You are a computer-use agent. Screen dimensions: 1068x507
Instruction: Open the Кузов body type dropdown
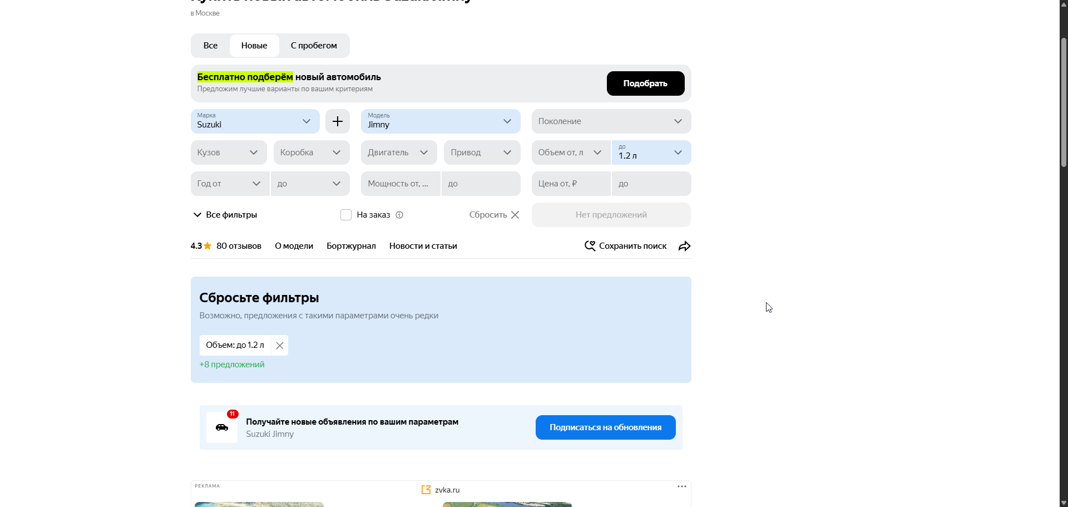(x=229, y=152)
